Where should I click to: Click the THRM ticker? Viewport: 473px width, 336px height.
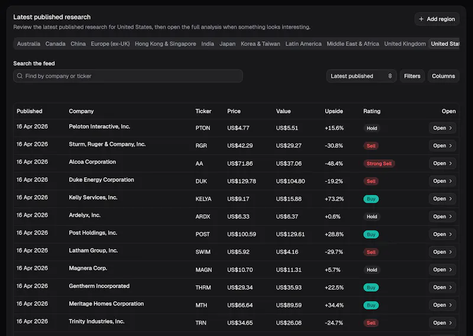click(203, 288)
